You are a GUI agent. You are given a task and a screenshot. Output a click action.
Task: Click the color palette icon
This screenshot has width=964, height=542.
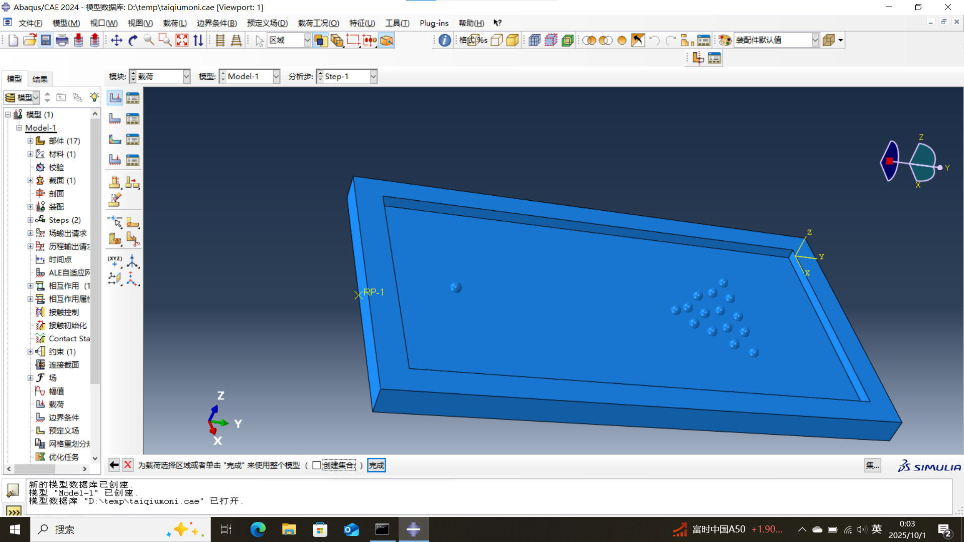725,41
